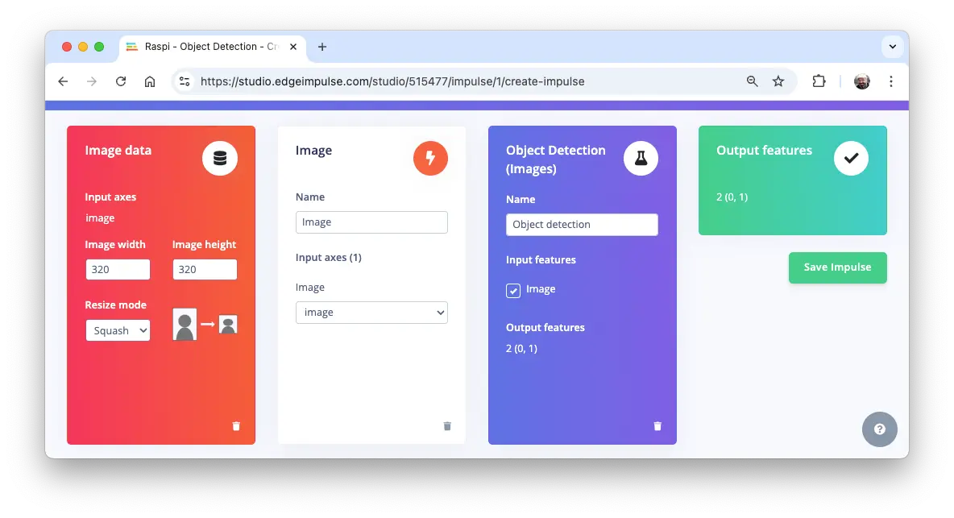Expand the Image input axes dropdown

coord(371,313)
